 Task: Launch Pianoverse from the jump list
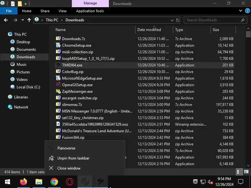pyautogui.click(x=85, y=148)
